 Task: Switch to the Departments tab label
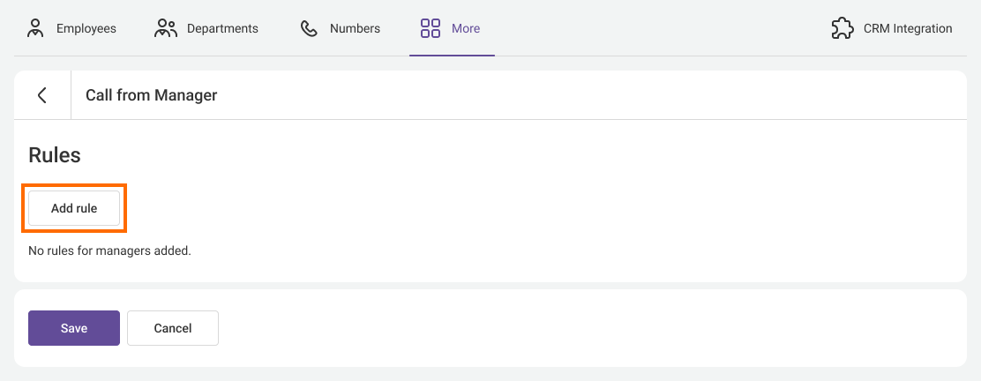222,28
